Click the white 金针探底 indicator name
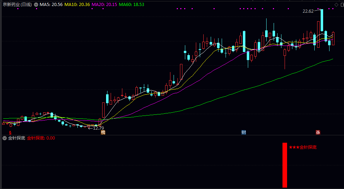The image size is (344, 189). coord(17,138)
